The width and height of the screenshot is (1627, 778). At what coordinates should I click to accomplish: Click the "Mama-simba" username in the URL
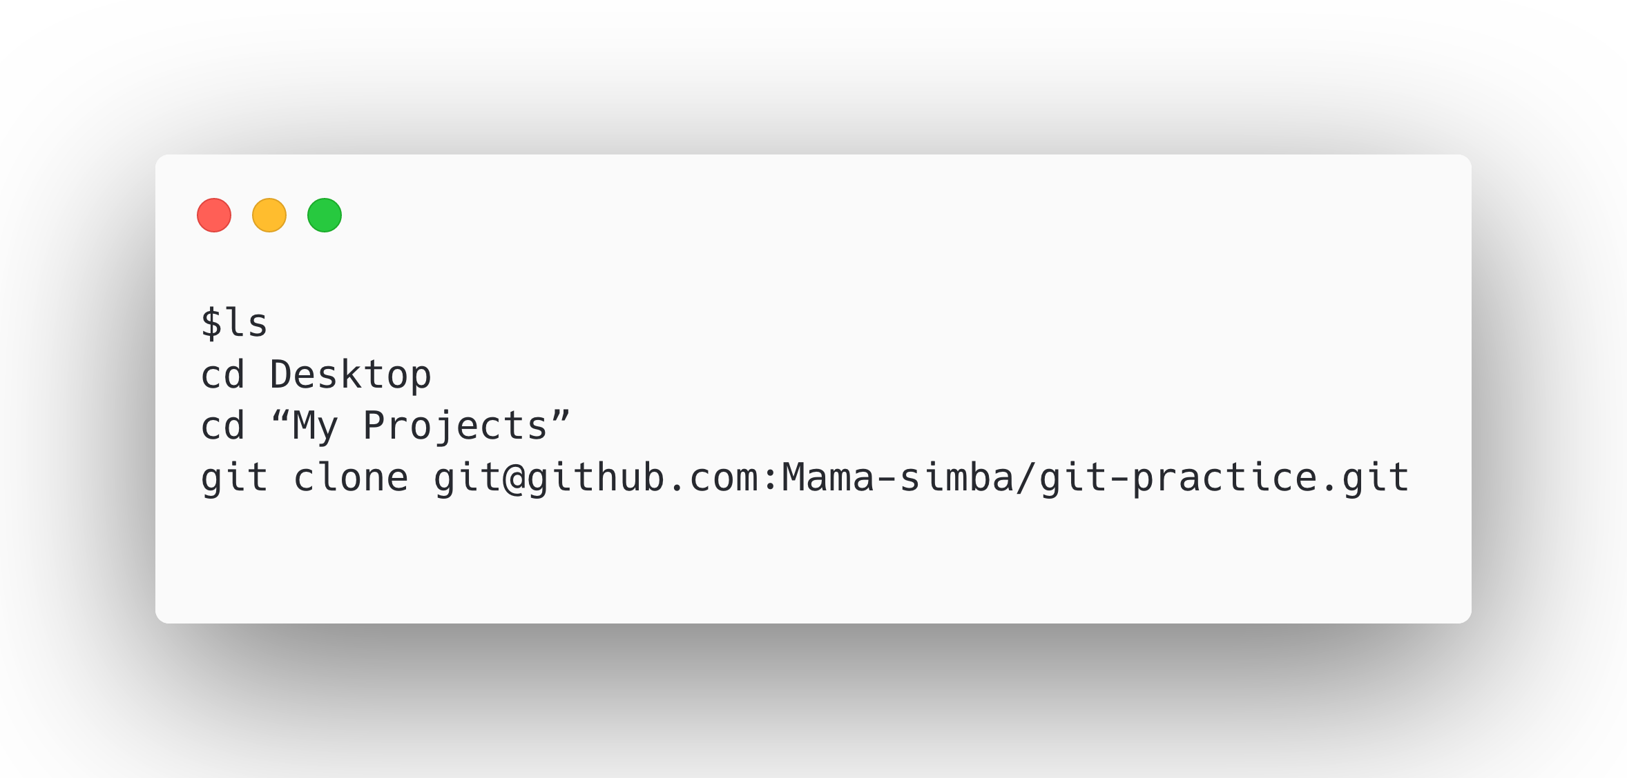click(x=898, y=477)
